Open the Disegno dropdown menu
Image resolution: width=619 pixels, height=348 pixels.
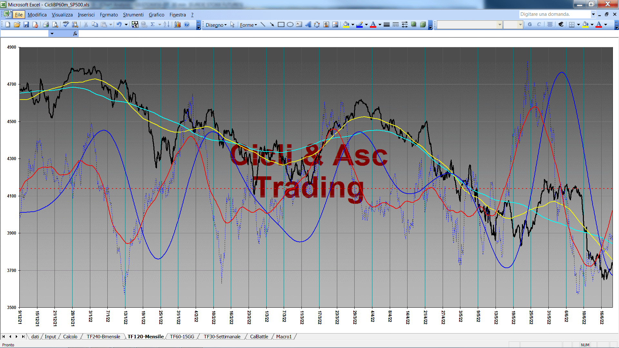tap(216, 25)
